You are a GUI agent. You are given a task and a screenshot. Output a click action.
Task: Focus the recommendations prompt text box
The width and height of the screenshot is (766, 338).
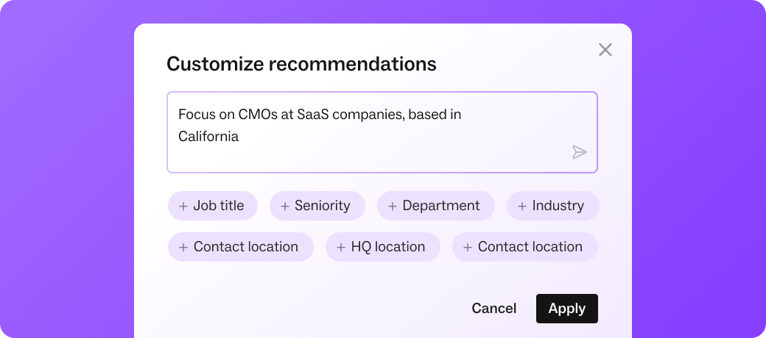368,132
